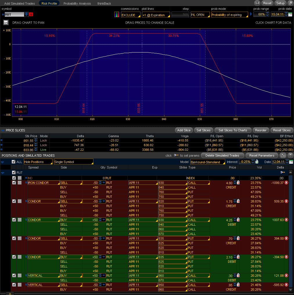Toggle price lock on CONDOR 4.25 debit
This screenshot has width=294, height=295.
tap(238, 220)
